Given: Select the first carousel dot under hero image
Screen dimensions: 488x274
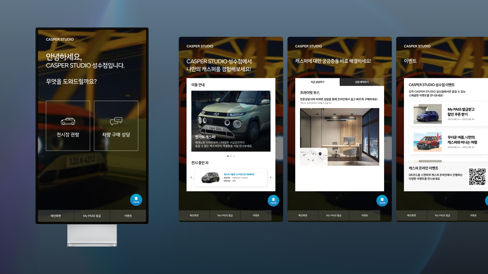Looking at the screenshot, I should [x=228, y=156].
